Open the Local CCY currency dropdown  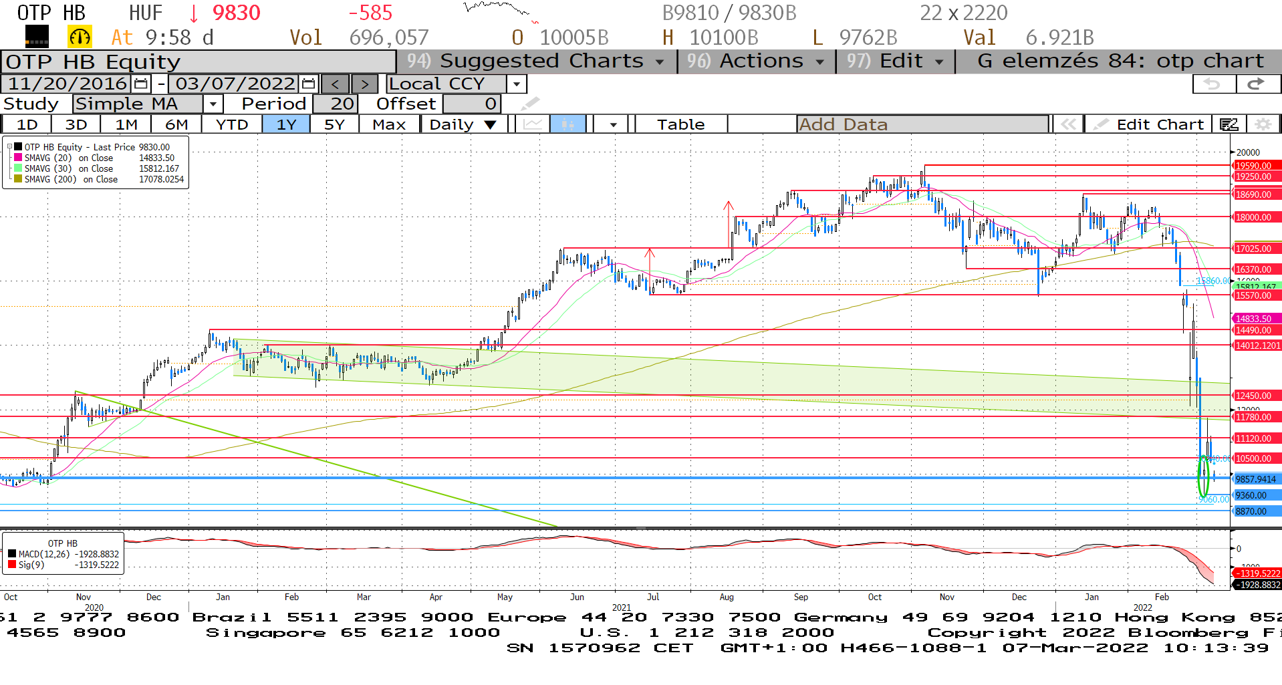coord(516,84)
